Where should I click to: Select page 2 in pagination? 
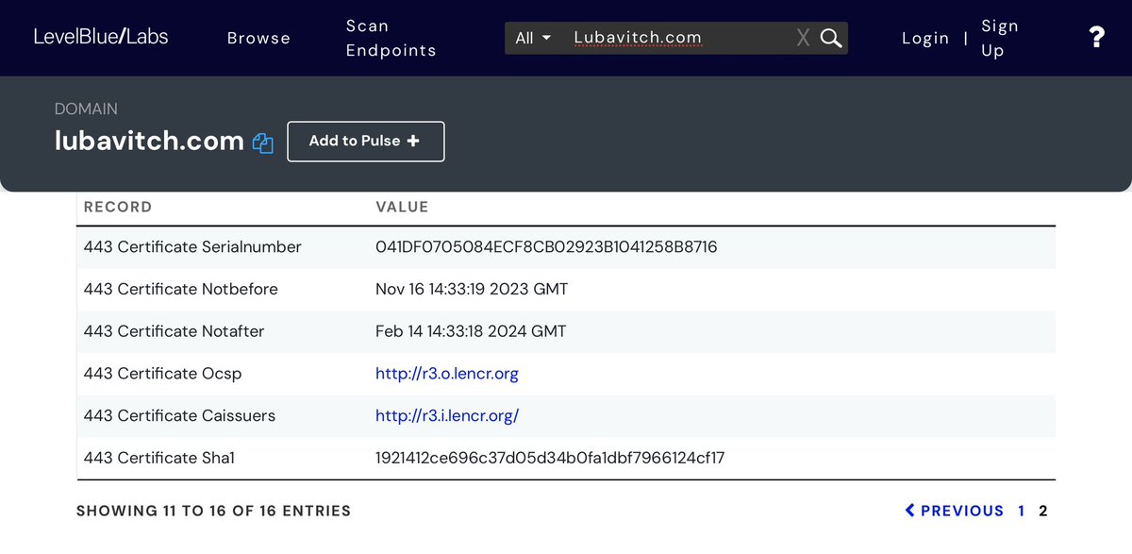click(1043, 511)
